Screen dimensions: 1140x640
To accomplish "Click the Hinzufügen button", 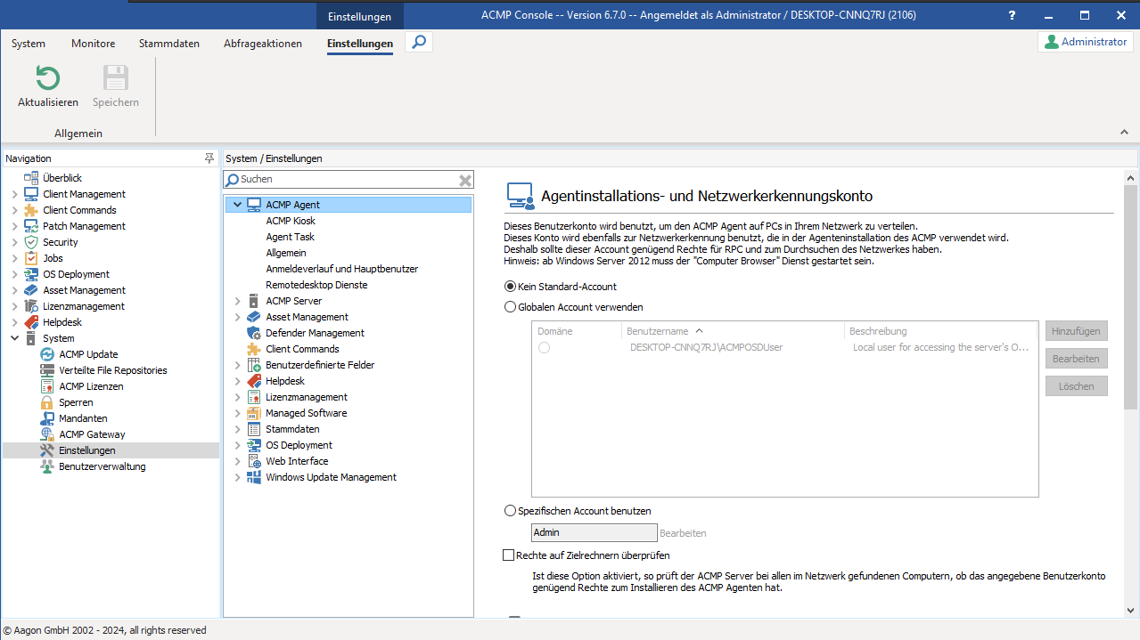I will (x=1075, y=330).
